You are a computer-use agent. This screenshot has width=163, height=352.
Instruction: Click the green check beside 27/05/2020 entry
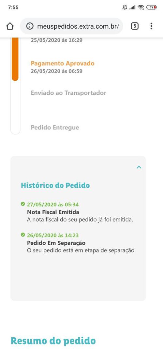23,204
